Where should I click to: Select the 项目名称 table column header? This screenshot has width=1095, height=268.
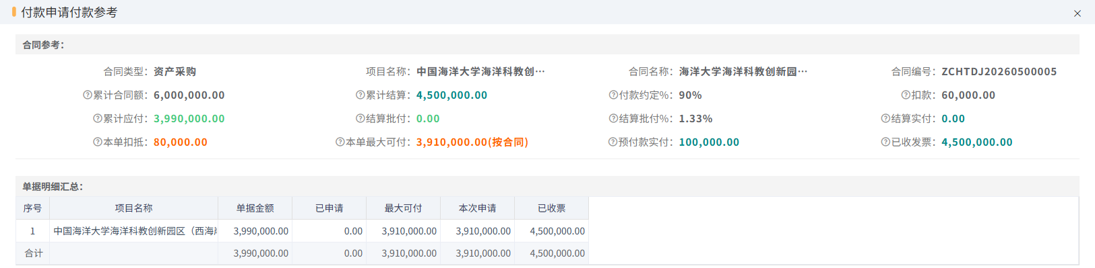click(x=133, y=208)
